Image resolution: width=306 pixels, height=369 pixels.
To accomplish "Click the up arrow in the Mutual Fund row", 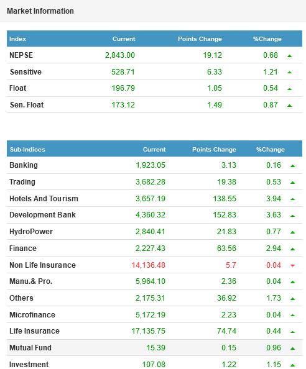I will pos(292,348).
